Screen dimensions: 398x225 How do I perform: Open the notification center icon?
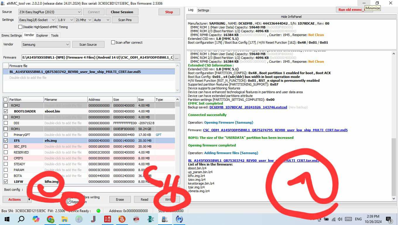click(x=389, y=219)
